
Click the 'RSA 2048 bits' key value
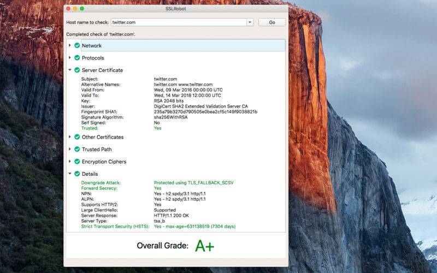[x=169, y=100]
